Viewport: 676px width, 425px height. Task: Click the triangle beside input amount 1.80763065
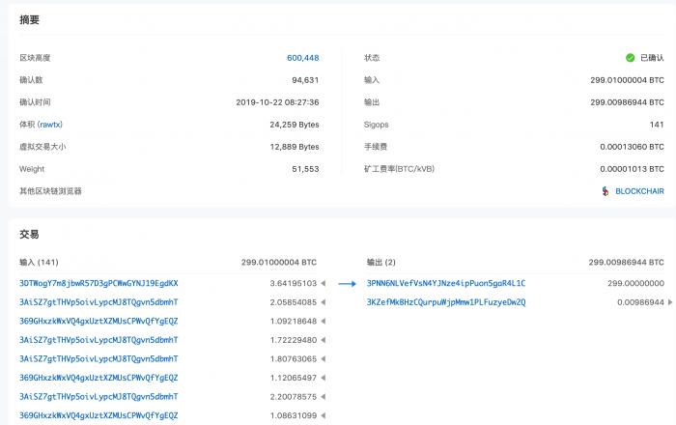[324, 358]
